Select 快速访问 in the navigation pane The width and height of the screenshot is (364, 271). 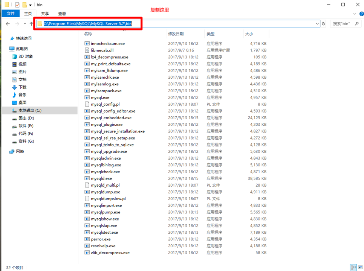tap(21, 38)
